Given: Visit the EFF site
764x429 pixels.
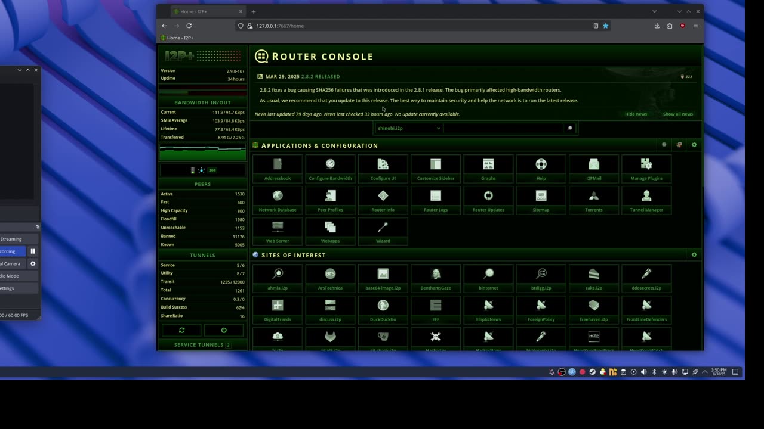Looking at the screenshot, I should click(x=436, y=310).
